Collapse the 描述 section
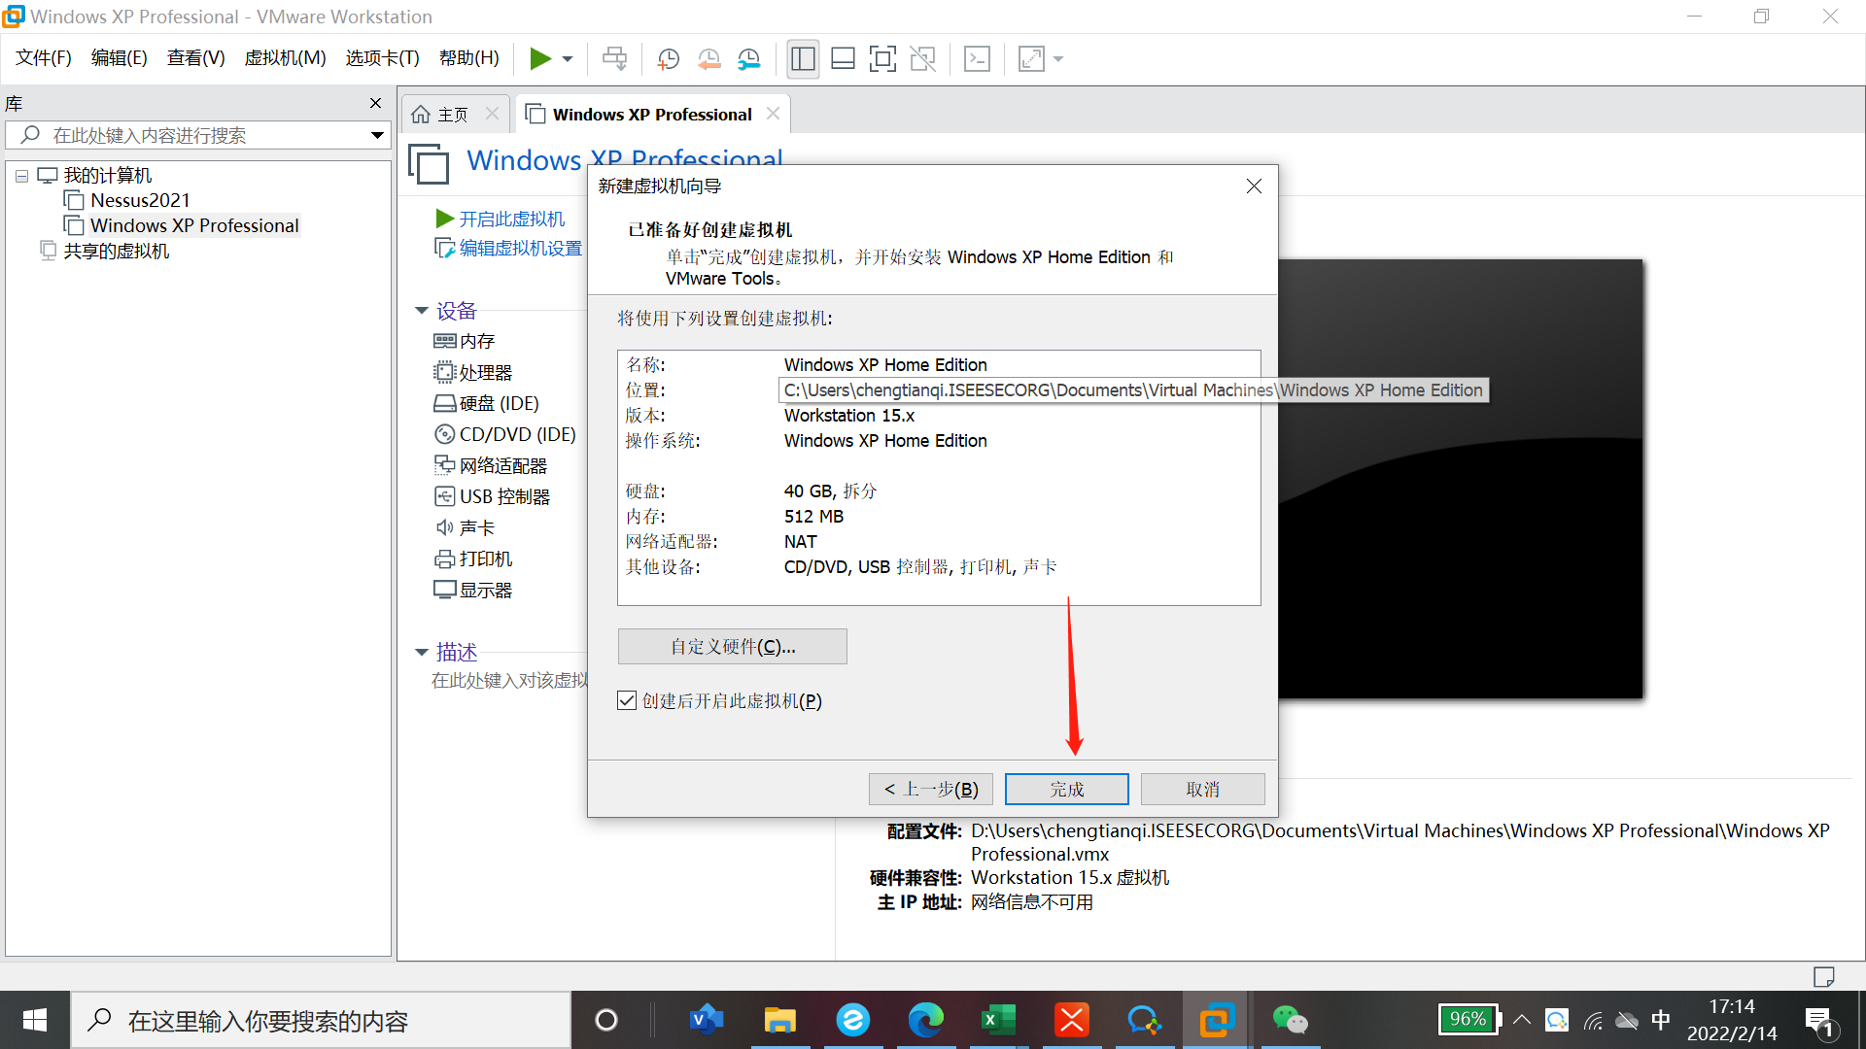 (422, 652)
